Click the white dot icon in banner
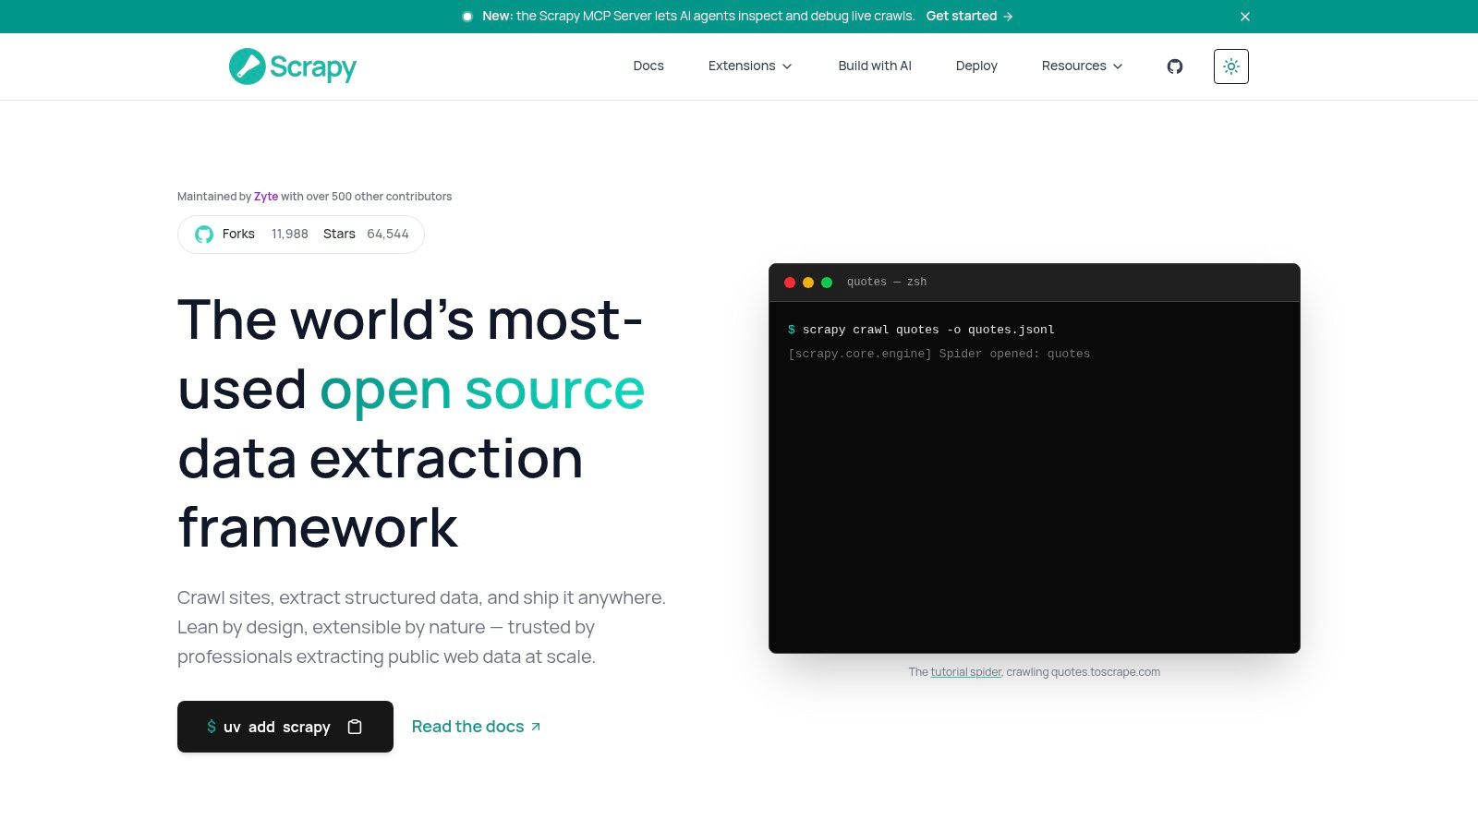Image resolution: width=1478 pixels, height=831 pixels. (467, 17)
